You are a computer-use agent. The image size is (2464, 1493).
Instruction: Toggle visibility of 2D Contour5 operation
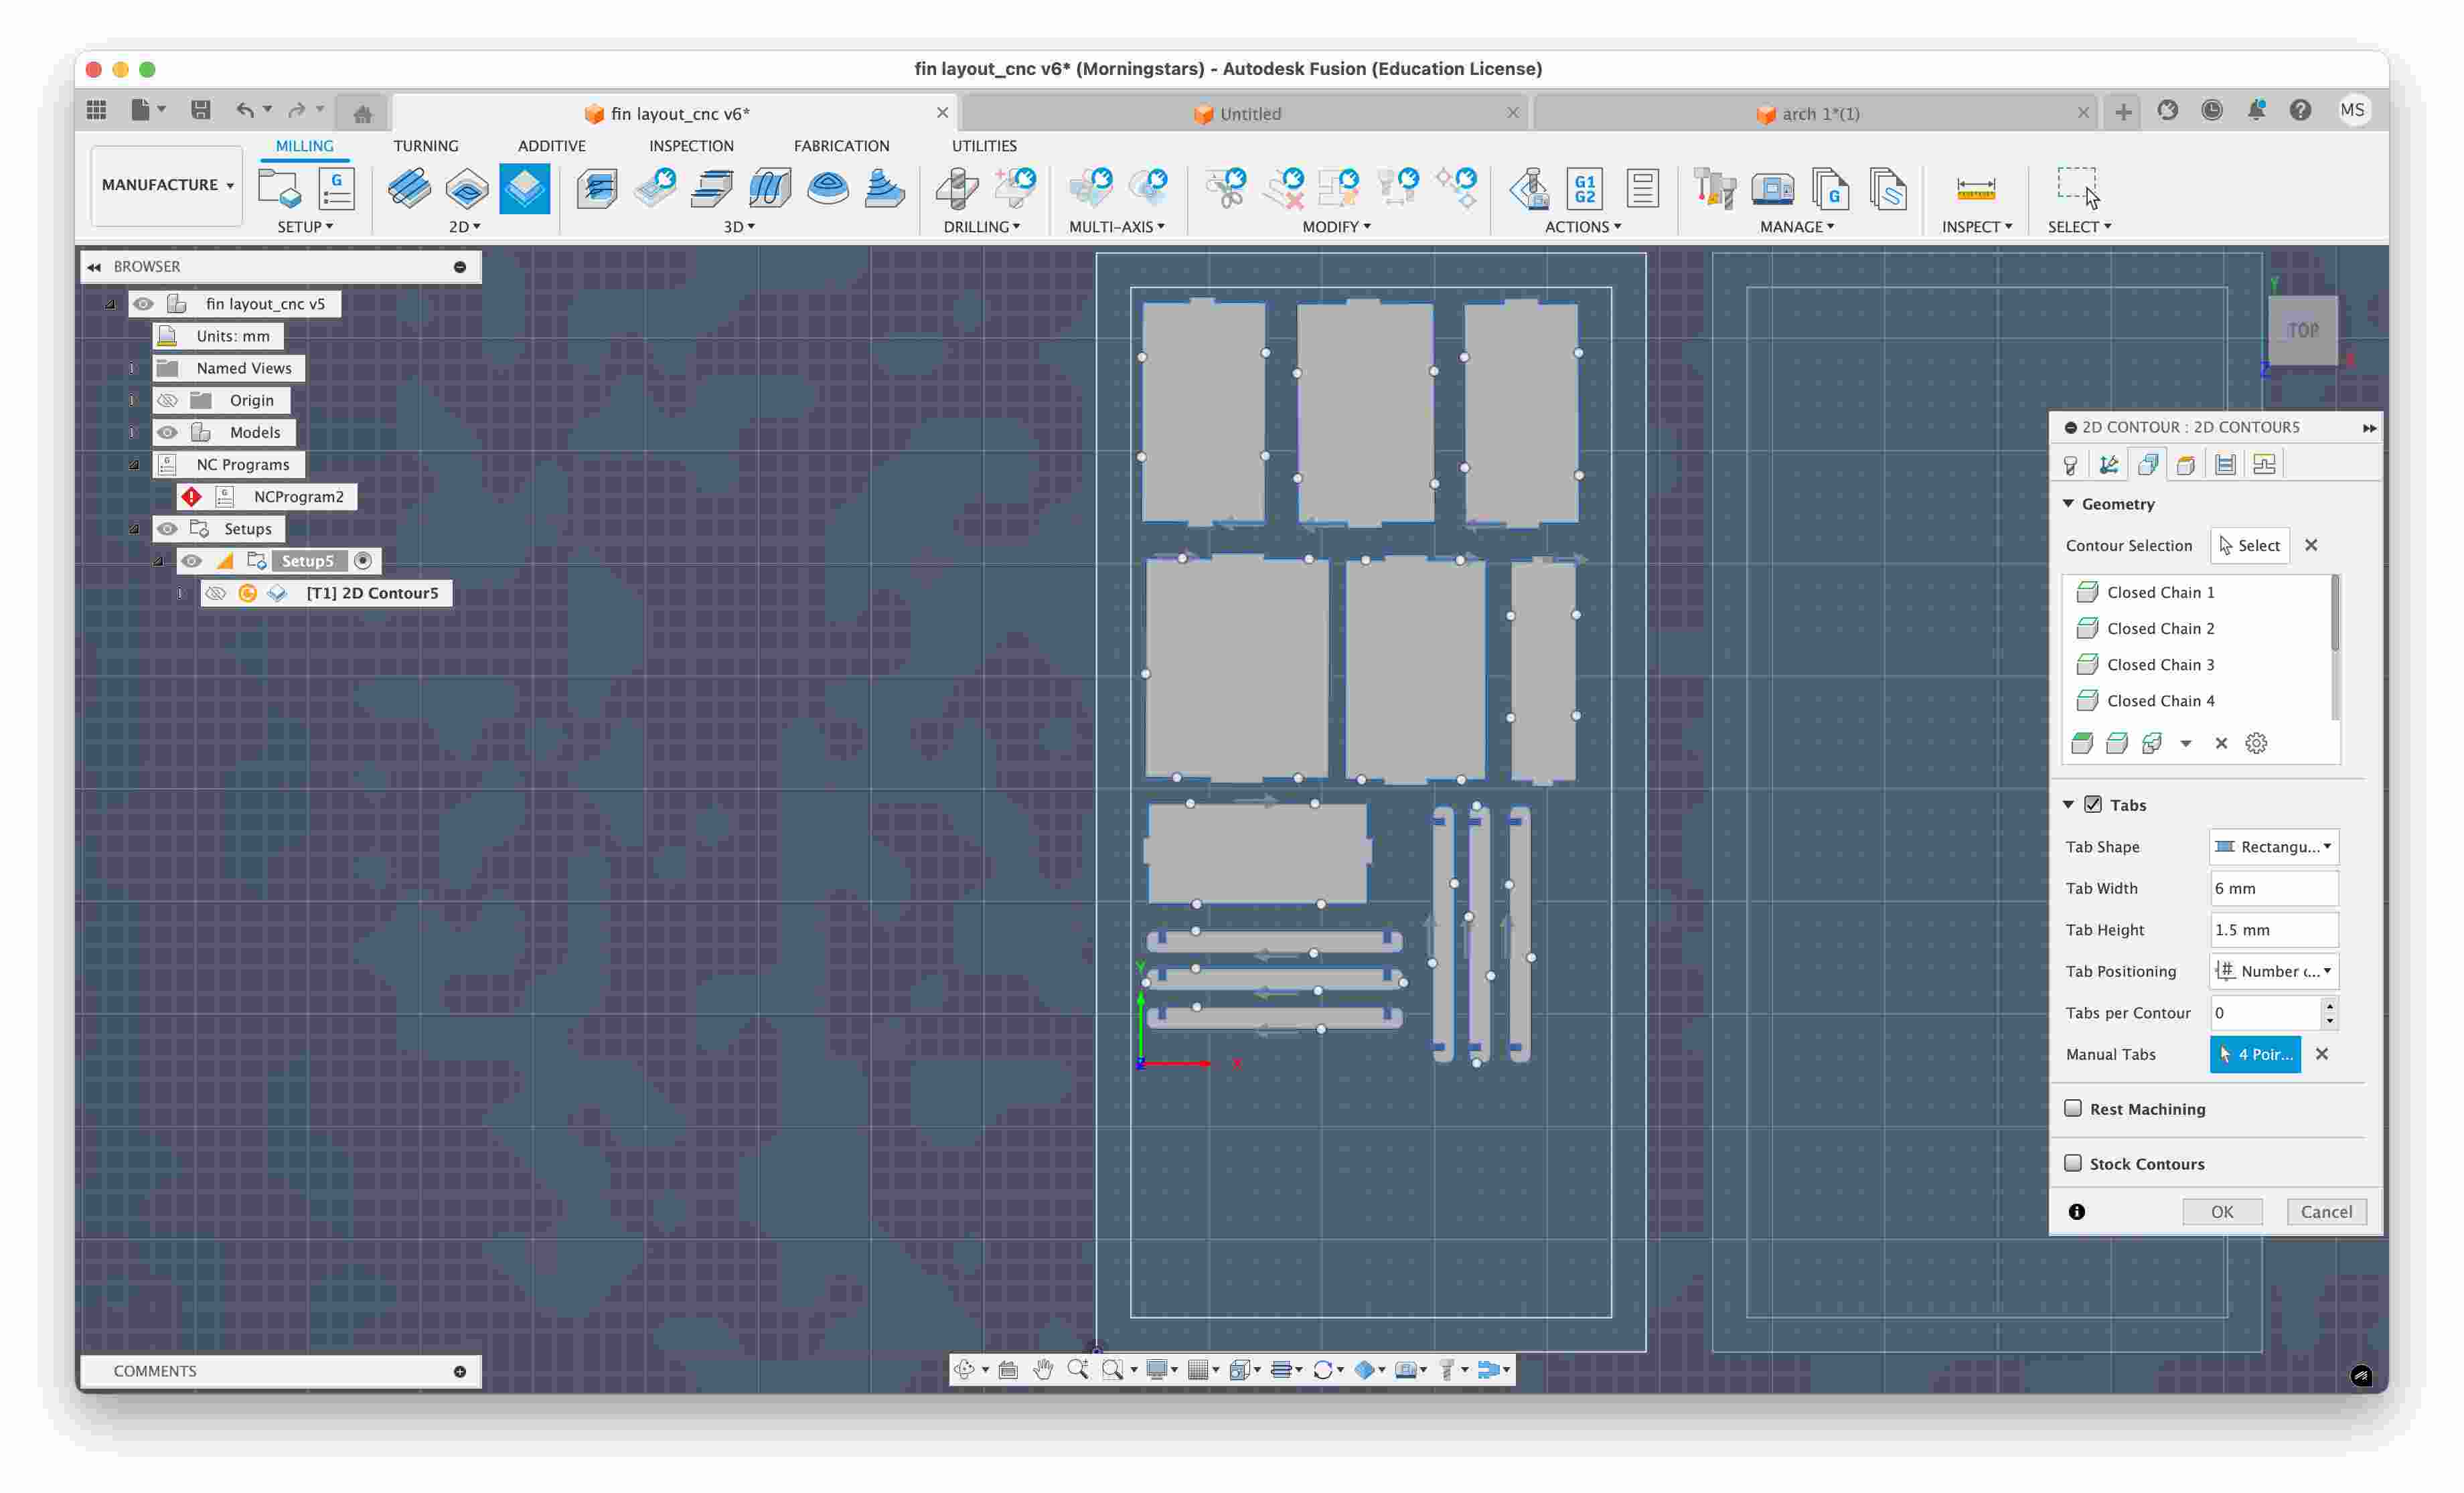point(215,593)
